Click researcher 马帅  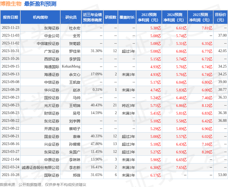[x=76, y=98]
